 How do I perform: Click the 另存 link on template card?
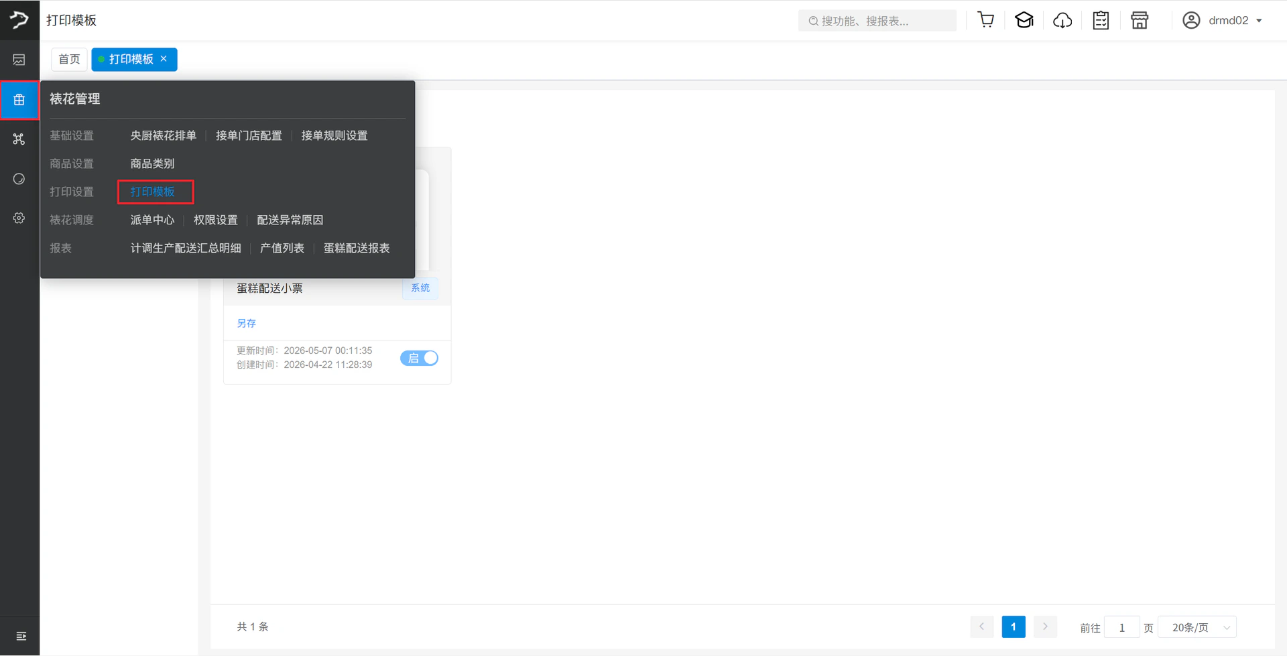(x=246, y=323)
